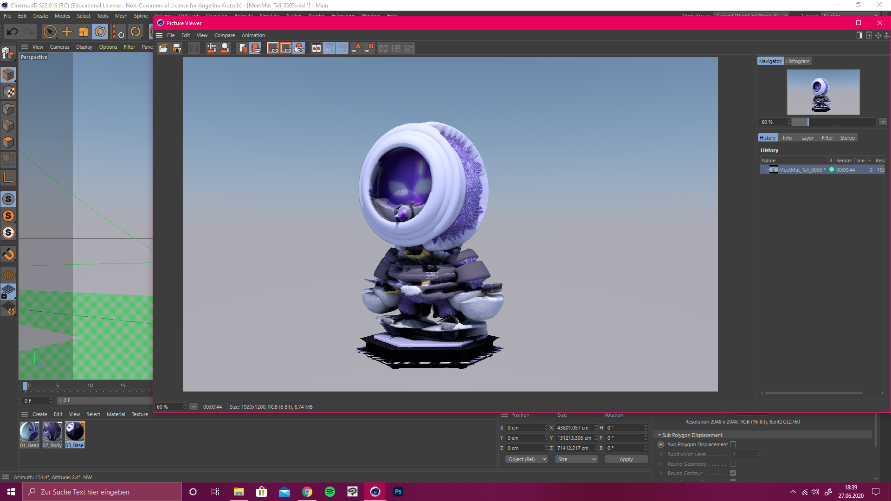891x501 pixels.
Task: Toggle the Round Contour checkbox
Action: [x=733, y=473]
